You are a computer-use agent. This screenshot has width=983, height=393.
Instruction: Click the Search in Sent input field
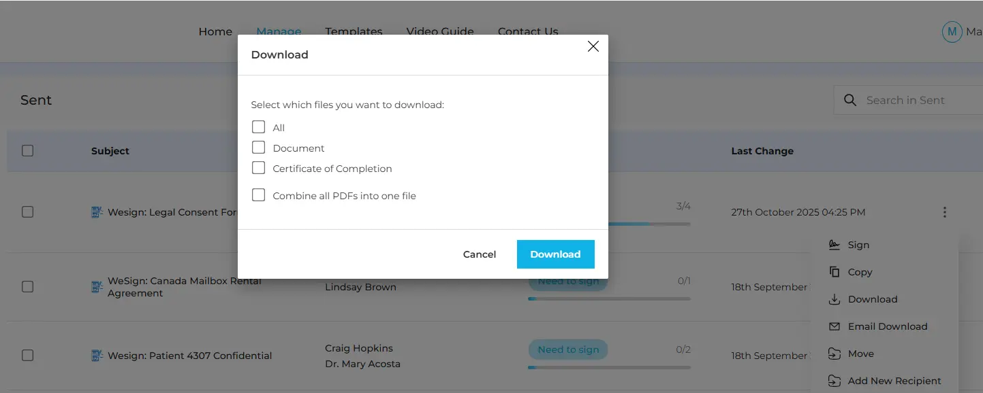pyautogui.click(x=913, y=100)
